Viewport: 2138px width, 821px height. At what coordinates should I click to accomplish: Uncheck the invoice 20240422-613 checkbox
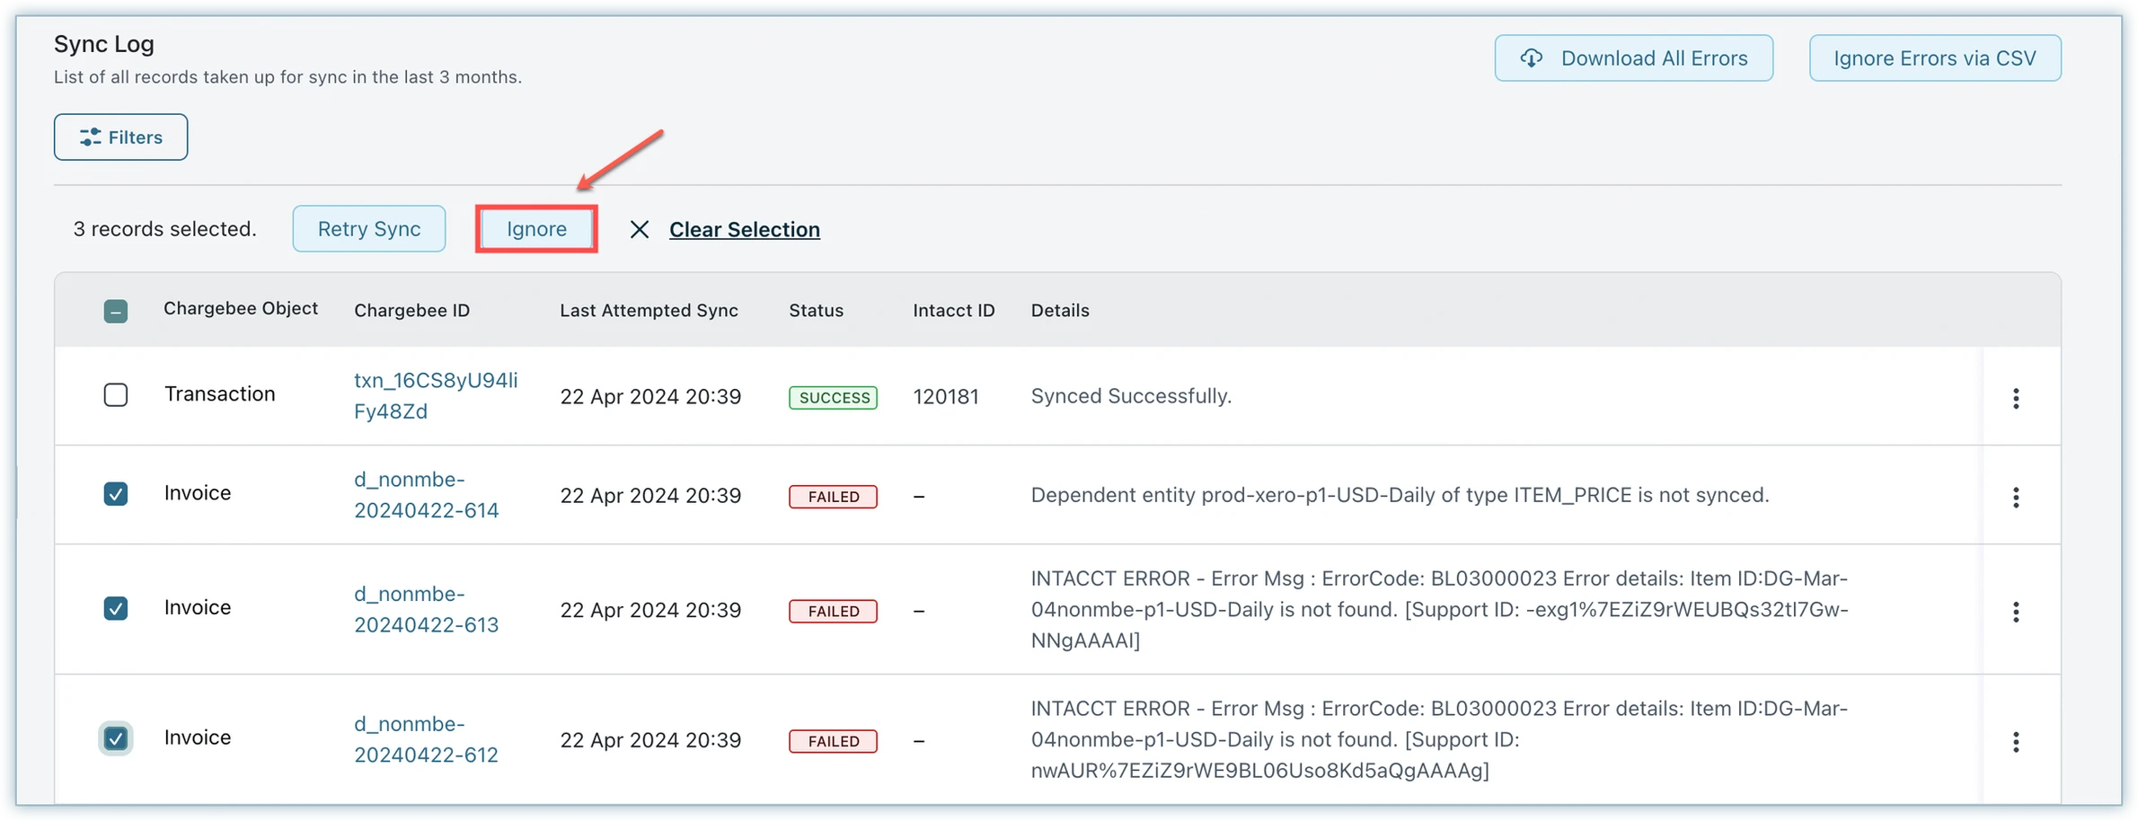tap(116, 608)
